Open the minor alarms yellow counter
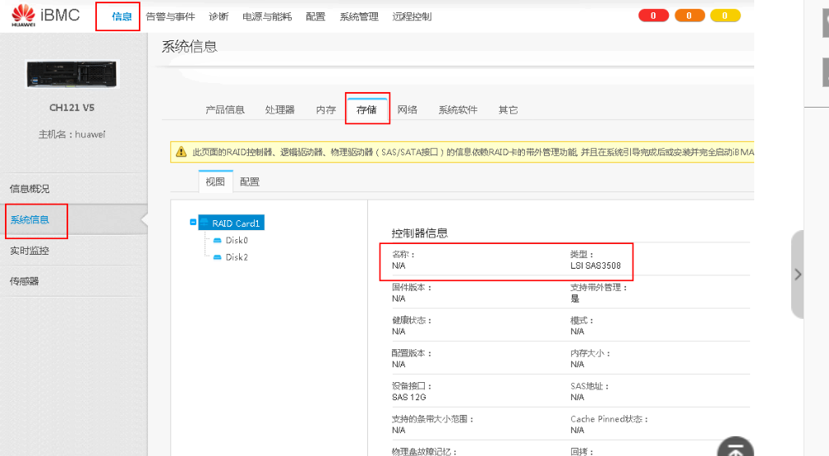829x456 pixels. coord(725,16)
